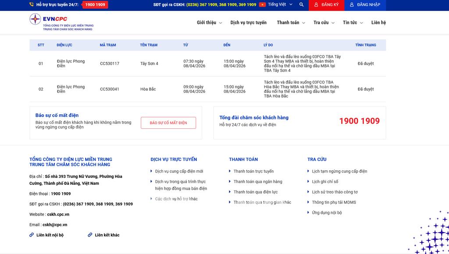Click link icon next to Liên kết nội bộ
This screenshot has width=449, height=254.
point(32,235)
